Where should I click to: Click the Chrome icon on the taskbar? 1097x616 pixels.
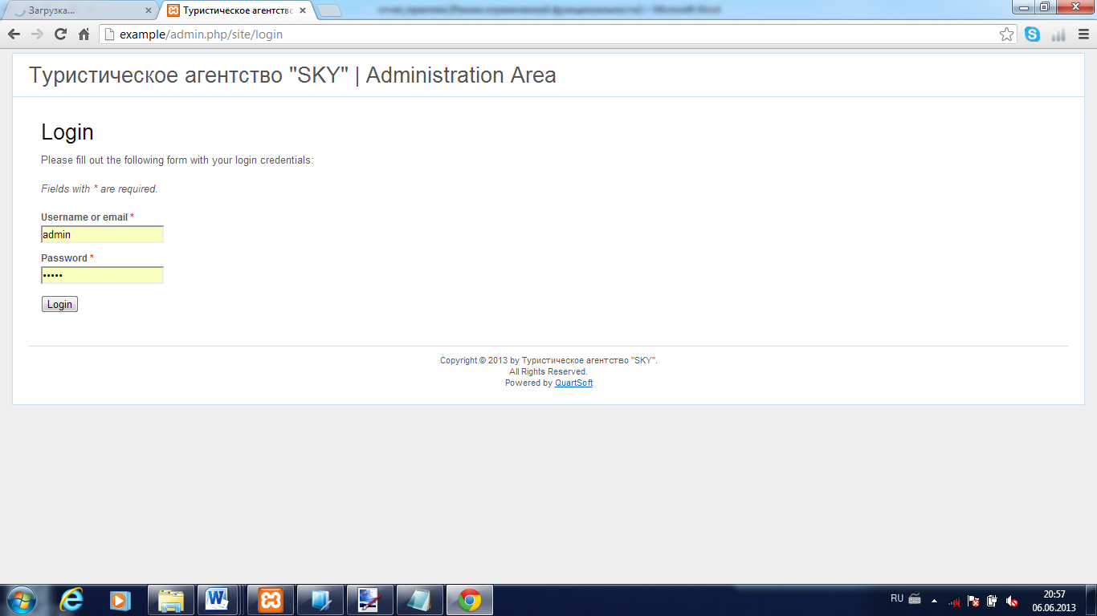click(470, 600)
